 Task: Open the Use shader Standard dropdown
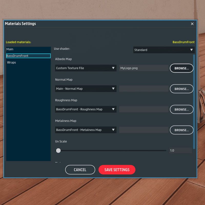(164, 50)
